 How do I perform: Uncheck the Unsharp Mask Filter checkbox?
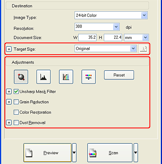[x=16, y=92]
